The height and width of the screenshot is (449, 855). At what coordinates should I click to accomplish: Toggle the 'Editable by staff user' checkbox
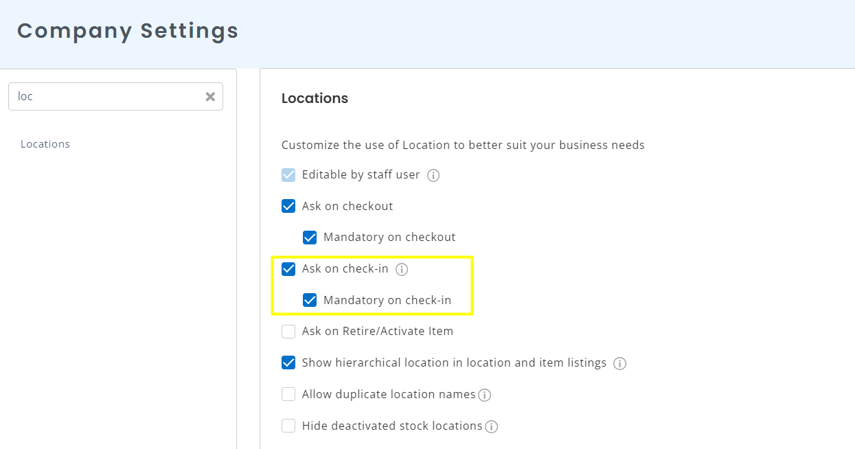tap(288, 175)
